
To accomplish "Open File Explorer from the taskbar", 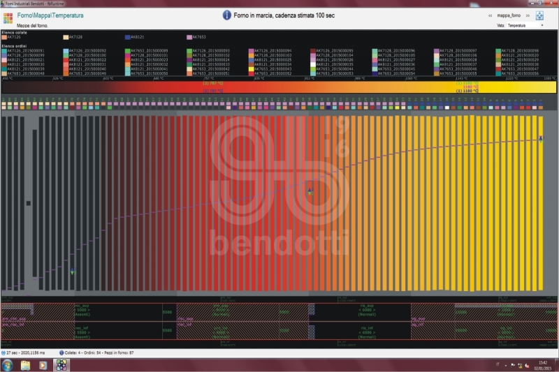I will [26, 365].
